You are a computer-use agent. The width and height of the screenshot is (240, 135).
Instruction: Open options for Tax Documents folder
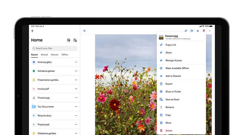pos(76,106)
